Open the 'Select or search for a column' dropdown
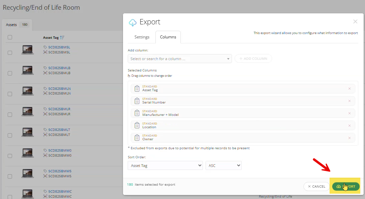365x199 pixels. [179, 58]
